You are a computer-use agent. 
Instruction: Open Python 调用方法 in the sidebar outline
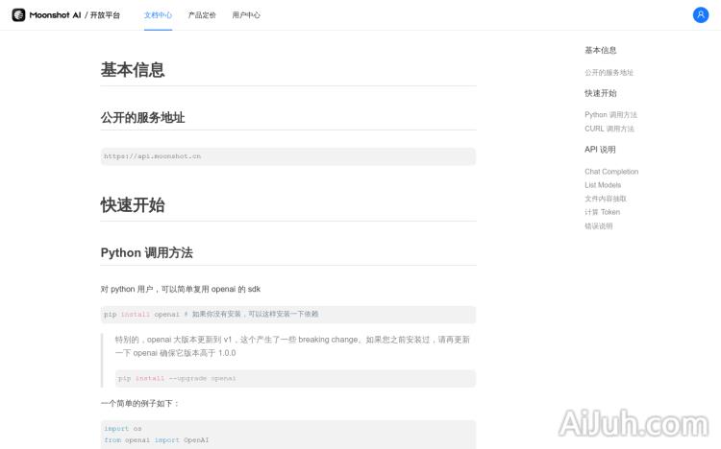tap(610, 115)
